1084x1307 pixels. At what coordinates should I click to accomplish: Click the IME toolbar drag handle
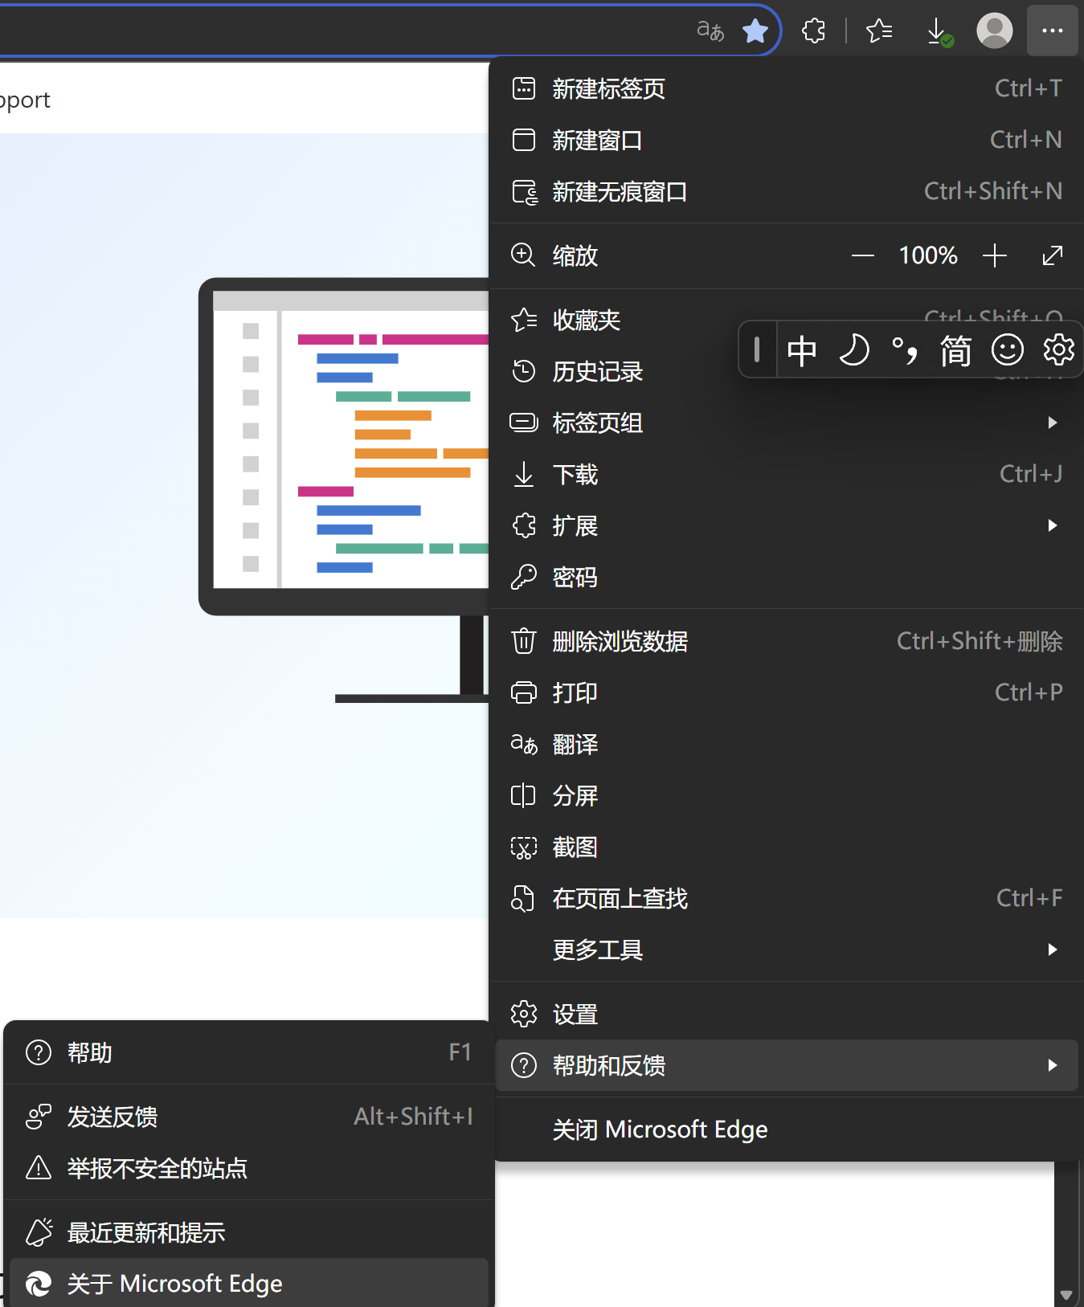757,349
